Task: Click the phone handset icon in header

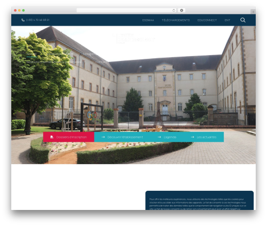Action: (x=23, y=20)
